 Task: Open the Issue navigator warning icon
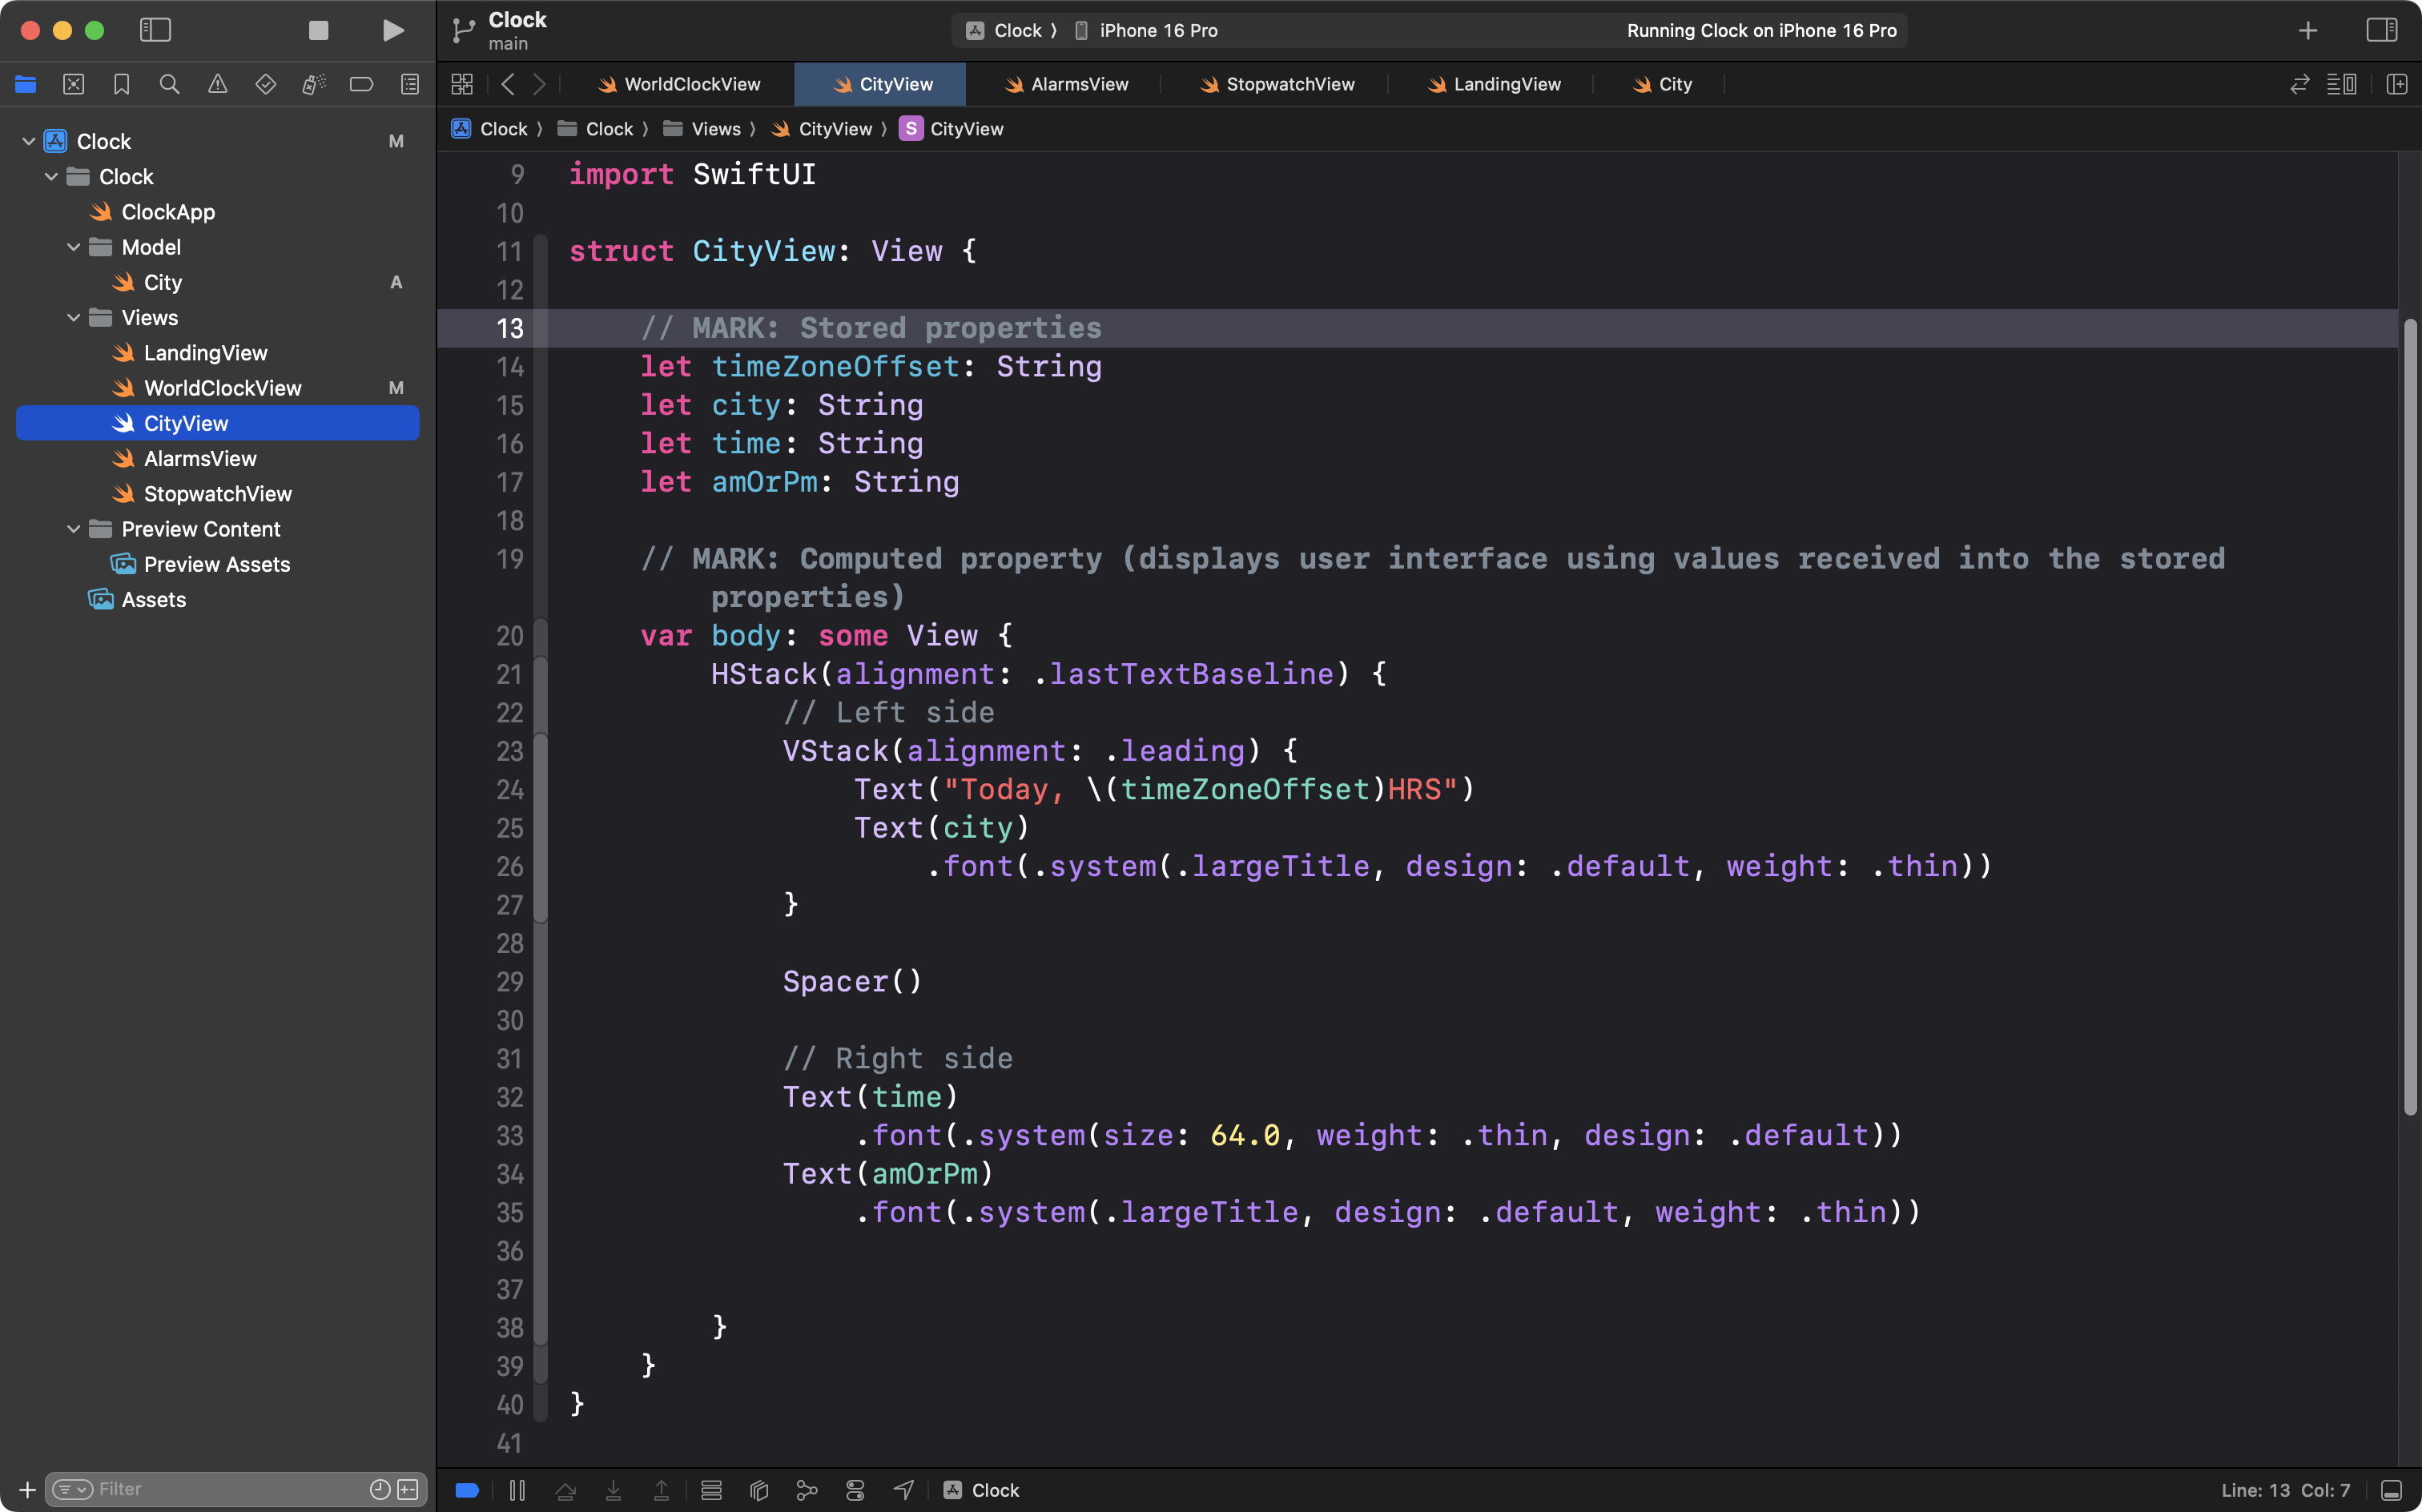[x=217, y=84]
